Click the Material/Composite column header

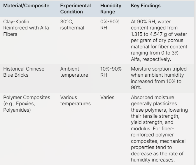pyautogui.click(x=26, y=6)
